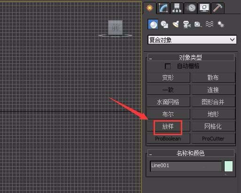Screen dimensions: 241x193
Task: Click the 地形 button
Action: [x=213, y=114]
